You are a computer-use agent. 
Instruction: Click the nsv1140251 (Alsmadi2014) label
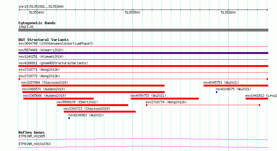pos(41,56)
